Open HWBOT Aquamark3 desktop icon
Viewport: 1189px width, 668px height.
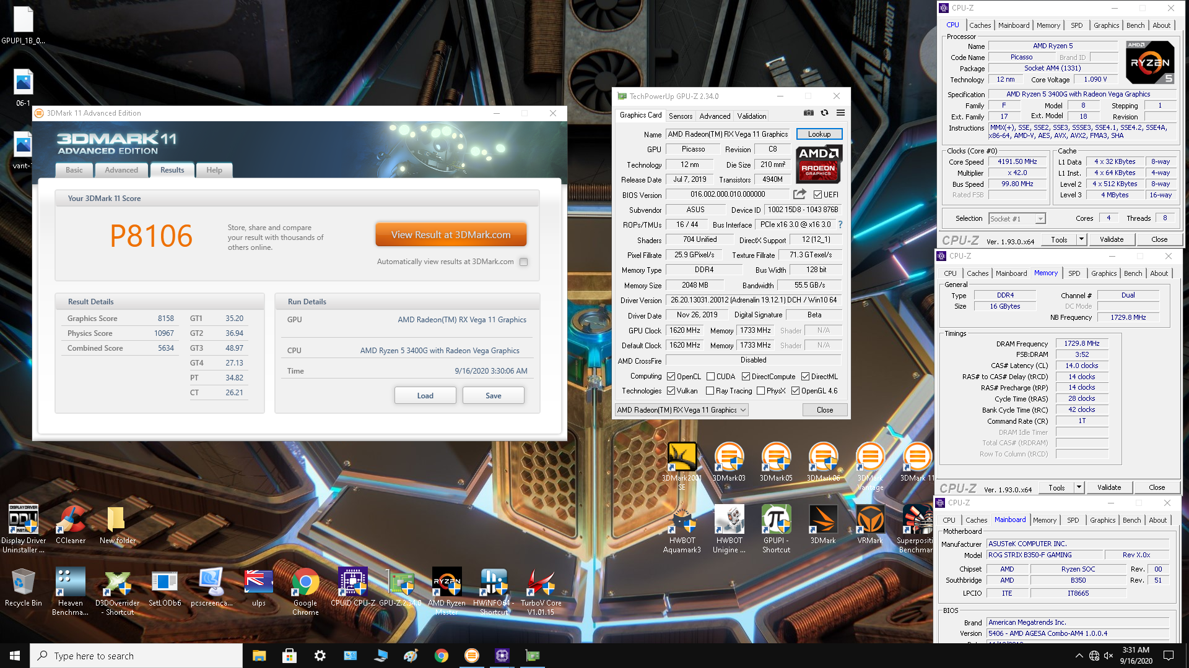682,529
